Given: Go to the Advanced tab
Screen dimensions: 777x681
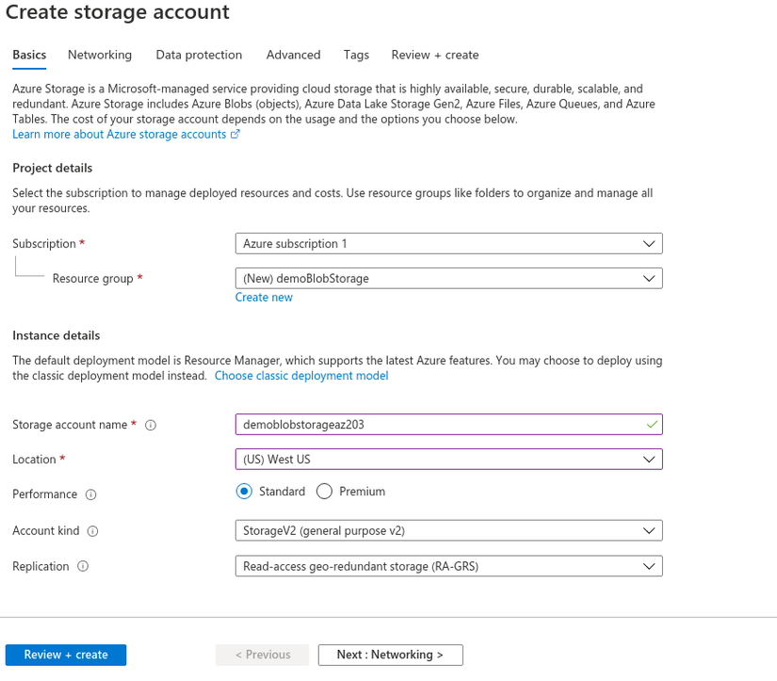Looking at the screenshot, I should point(293,55).
